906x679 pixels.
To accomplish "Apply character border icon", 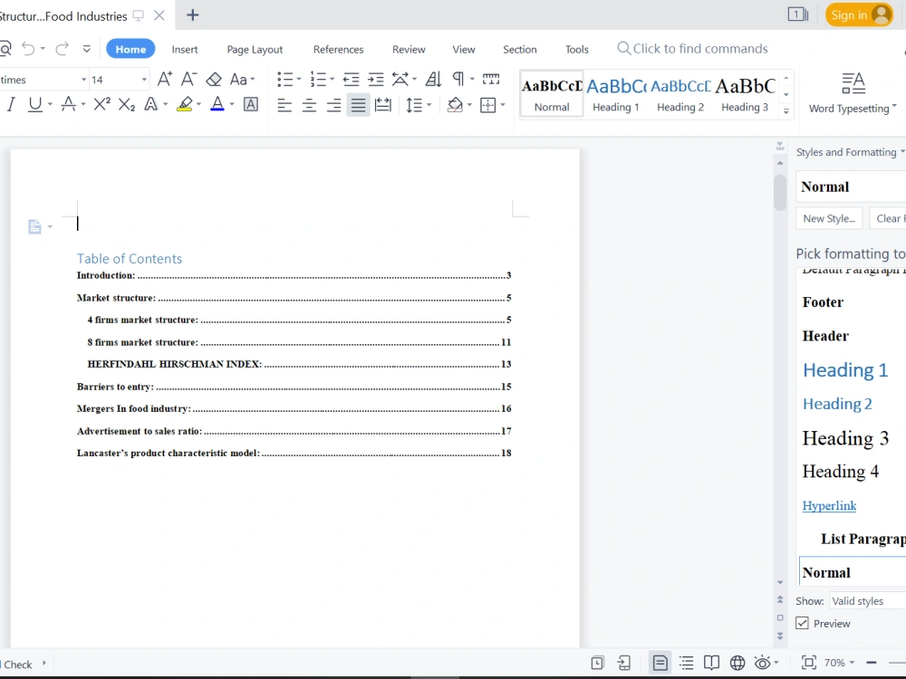I will (x=251, y=104).
